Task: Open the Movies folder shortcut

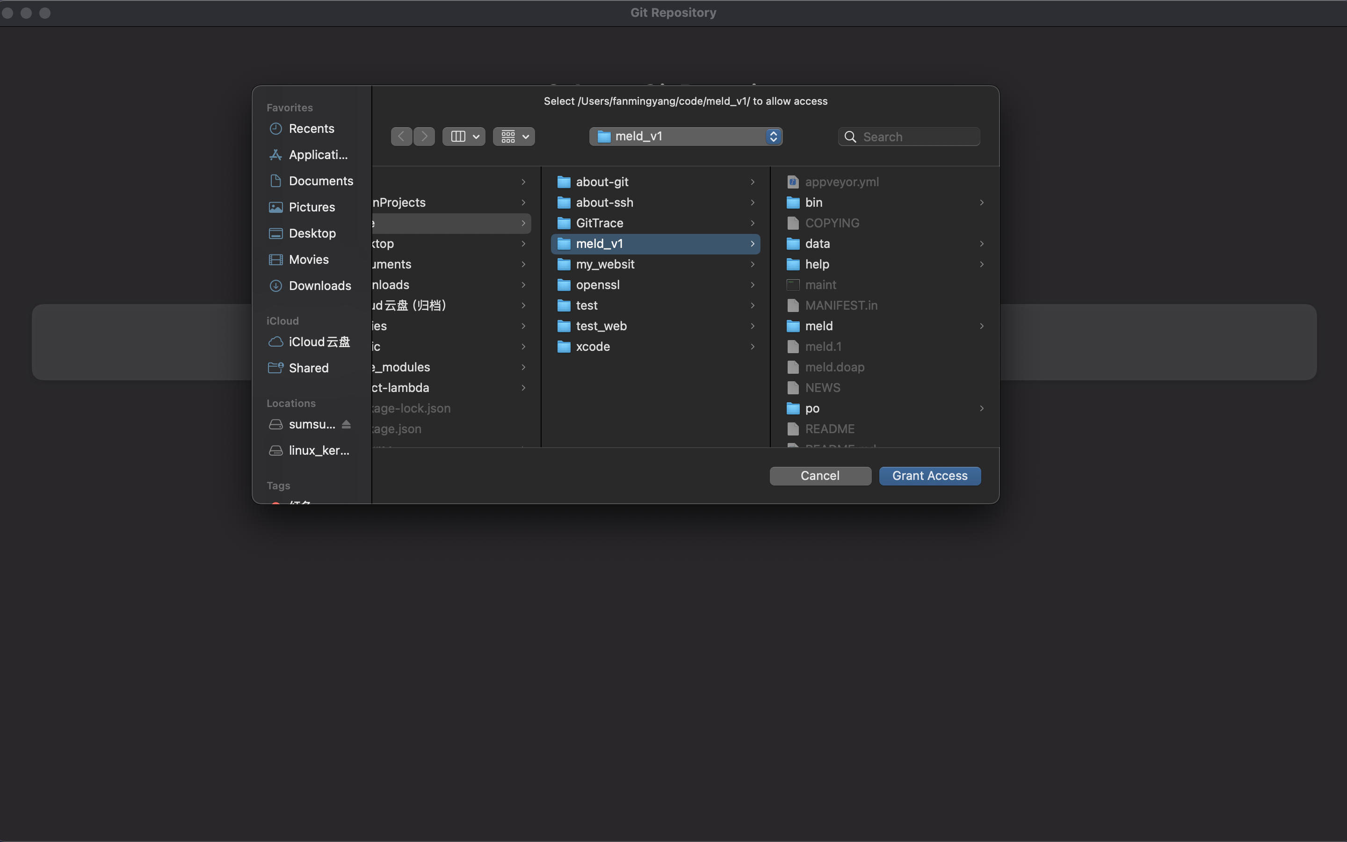Action: tap(308, 260)
